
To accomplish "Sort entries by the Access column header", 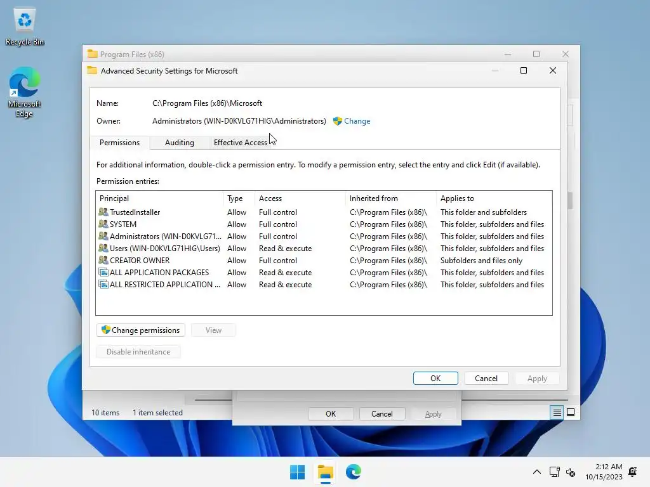I will point(300,198).
